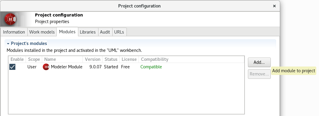Sort by the Scope column header
Screen dimensions: 319x116
pos(34,59)
